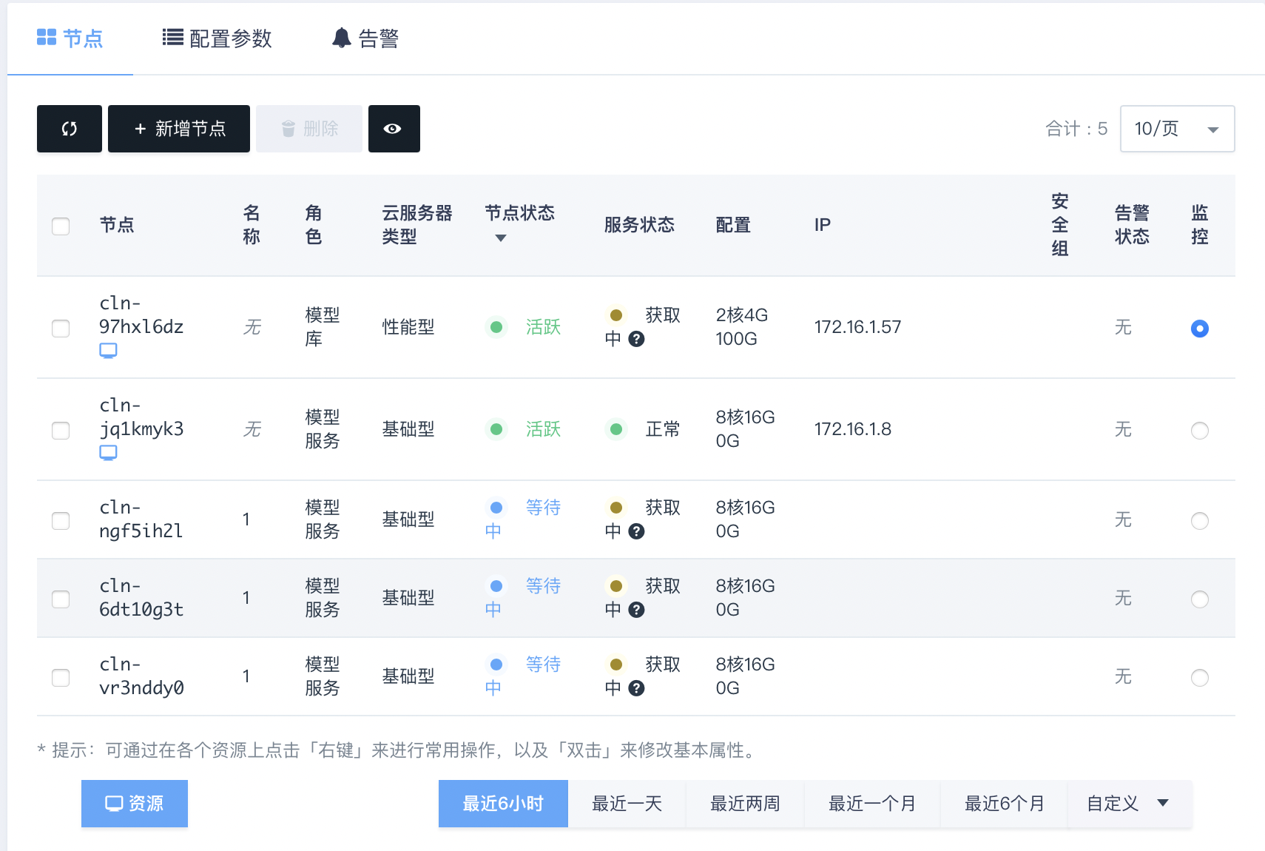Screen dimensions: 1265x851
Task: Click the help icon in cln-97hxl6dz service status
Action: pyautogui.click(x=636, y=339)
